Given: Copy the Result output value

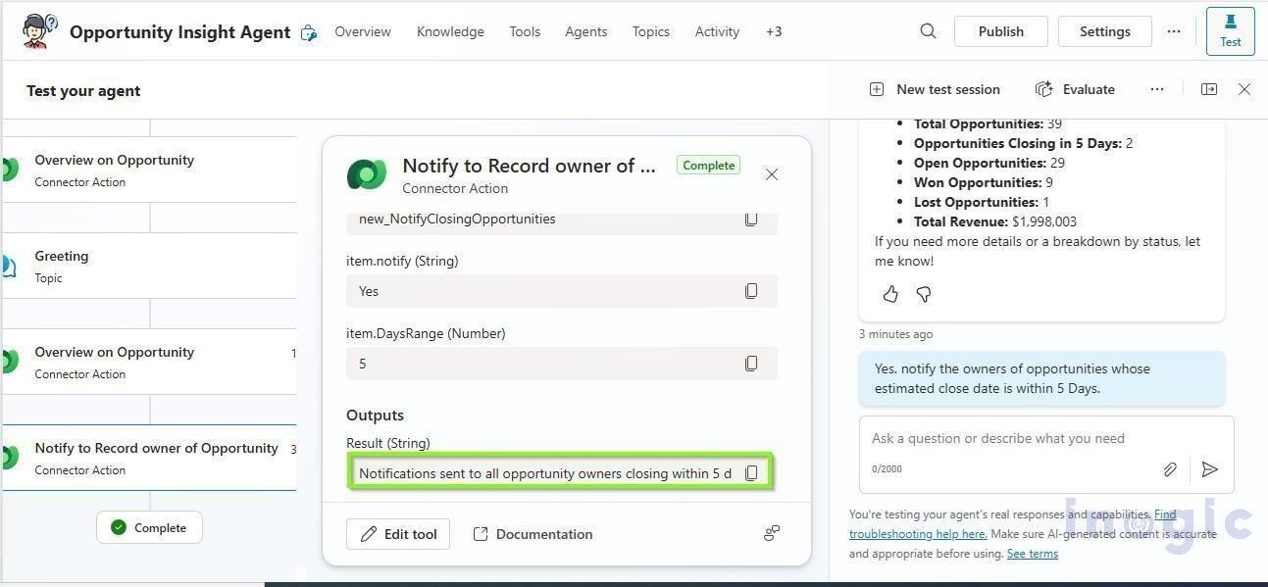Looking at the screenshot, I should [751, 472].
